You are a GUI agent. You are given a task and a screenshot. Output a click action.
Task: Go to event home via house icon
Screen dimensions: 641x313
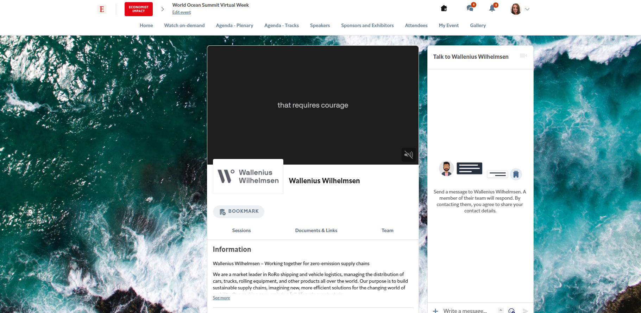[444, 8]
